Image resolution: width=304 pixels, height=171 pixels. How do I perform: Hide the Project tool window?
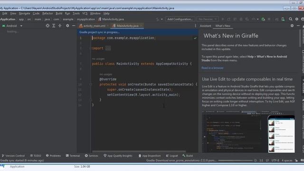[x=74, y=26]
